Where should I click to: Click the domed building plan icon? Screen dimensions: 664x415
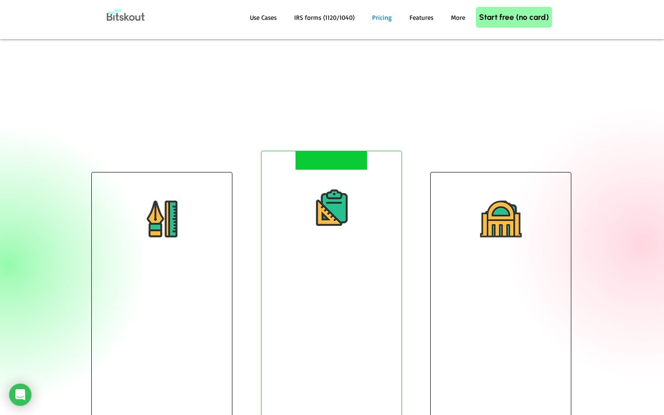click(501, 219)
